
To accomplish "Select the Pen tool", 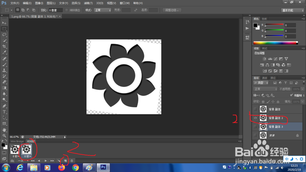I will (x=4, y=106).
